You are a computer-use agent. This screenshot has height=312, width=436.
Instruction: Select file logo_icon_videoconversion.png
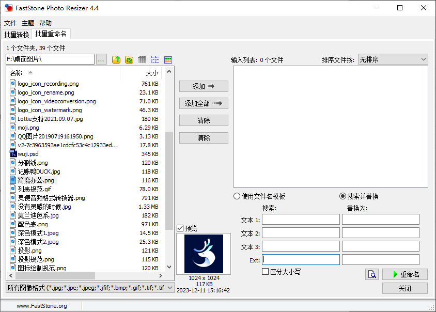[57, 101]
